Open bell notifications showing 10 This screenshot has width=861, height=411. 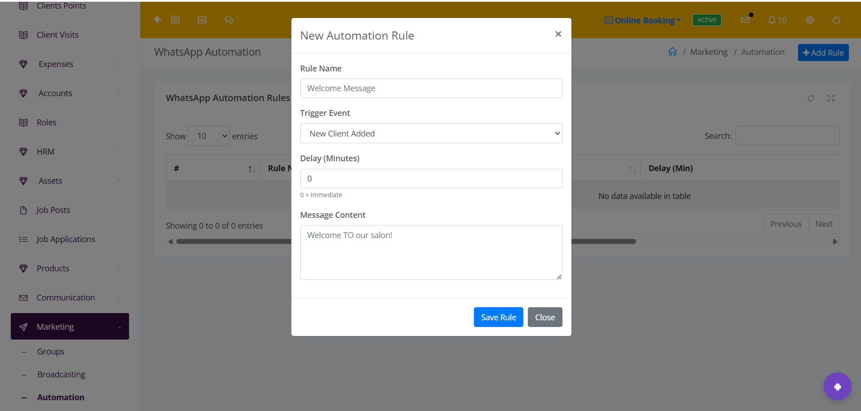tap(777, 20)
